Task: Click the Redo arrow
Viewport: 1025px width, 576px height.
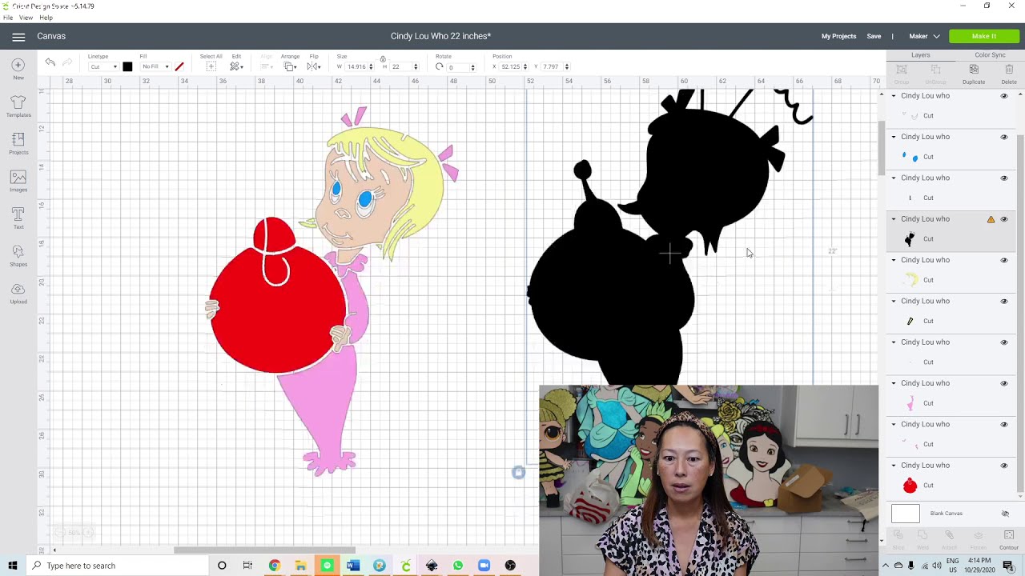Action: click(x=68, y=62)
